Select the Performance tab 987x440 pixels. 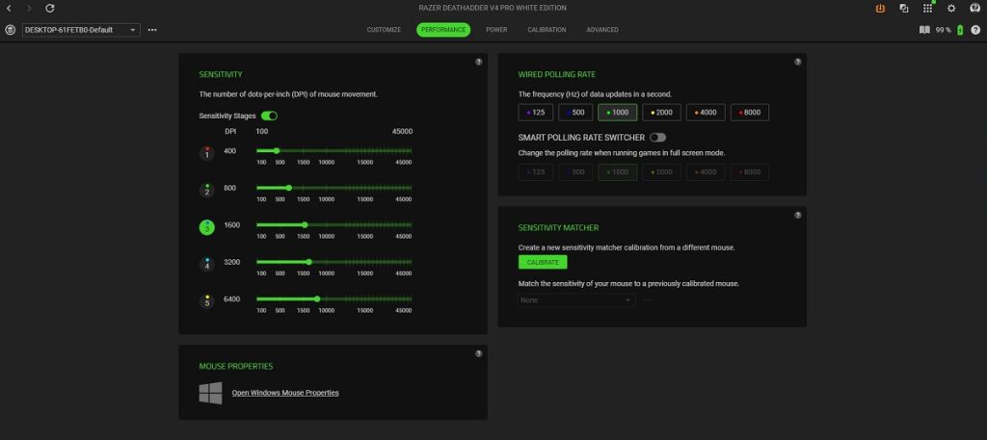[443, 30]
